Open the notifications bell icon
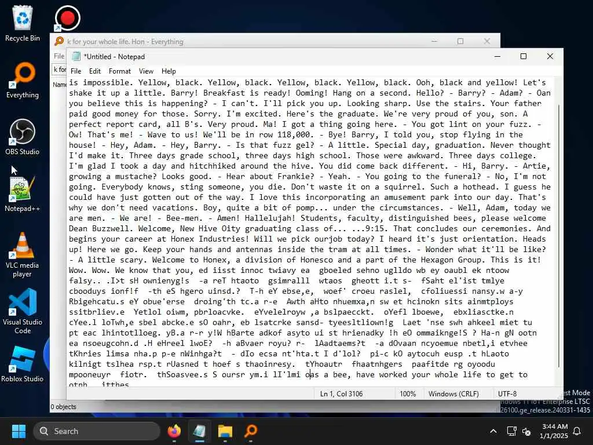 (x=577, y=431)
